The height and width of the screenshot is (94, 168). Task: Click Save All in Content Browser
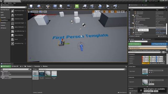[x=15, y=66]
